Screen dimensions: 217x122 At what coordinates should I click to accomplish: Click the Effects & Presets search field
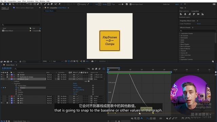pos(197,31)
